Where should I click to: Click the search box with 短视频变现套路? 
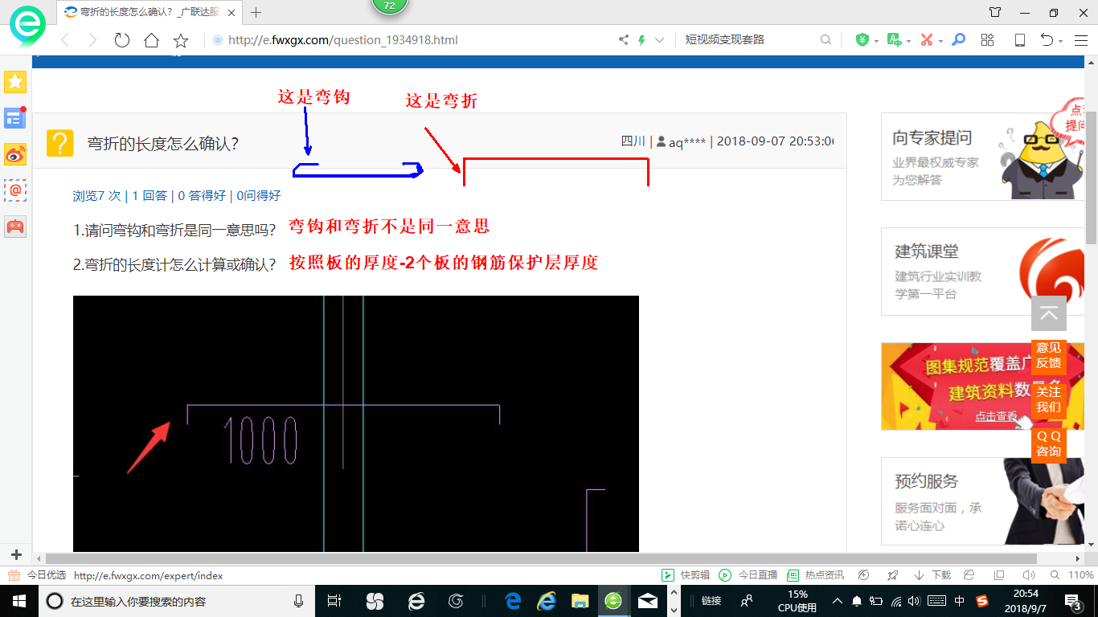(748, 39)
